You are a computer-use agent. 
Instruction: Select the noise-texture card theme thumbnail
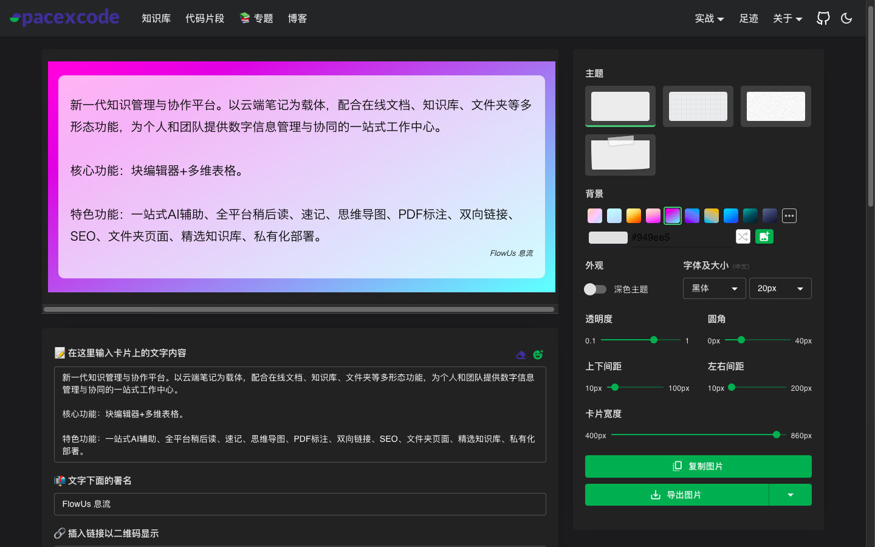pyautogui.click(x=775, y=106)
